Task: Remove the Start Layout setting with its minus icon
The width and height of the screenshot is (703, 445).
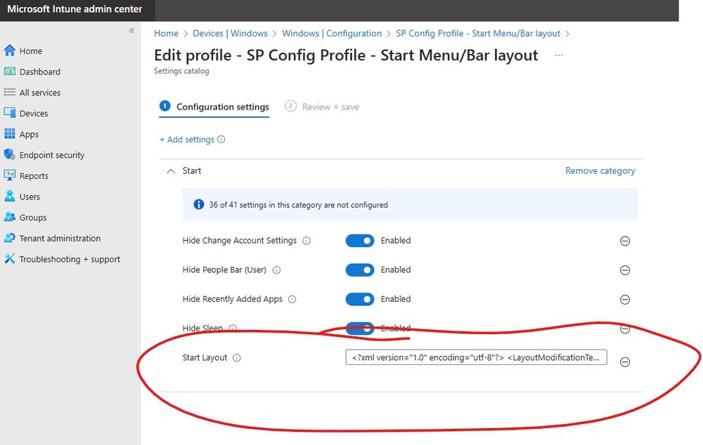Action: click(624, 361)
